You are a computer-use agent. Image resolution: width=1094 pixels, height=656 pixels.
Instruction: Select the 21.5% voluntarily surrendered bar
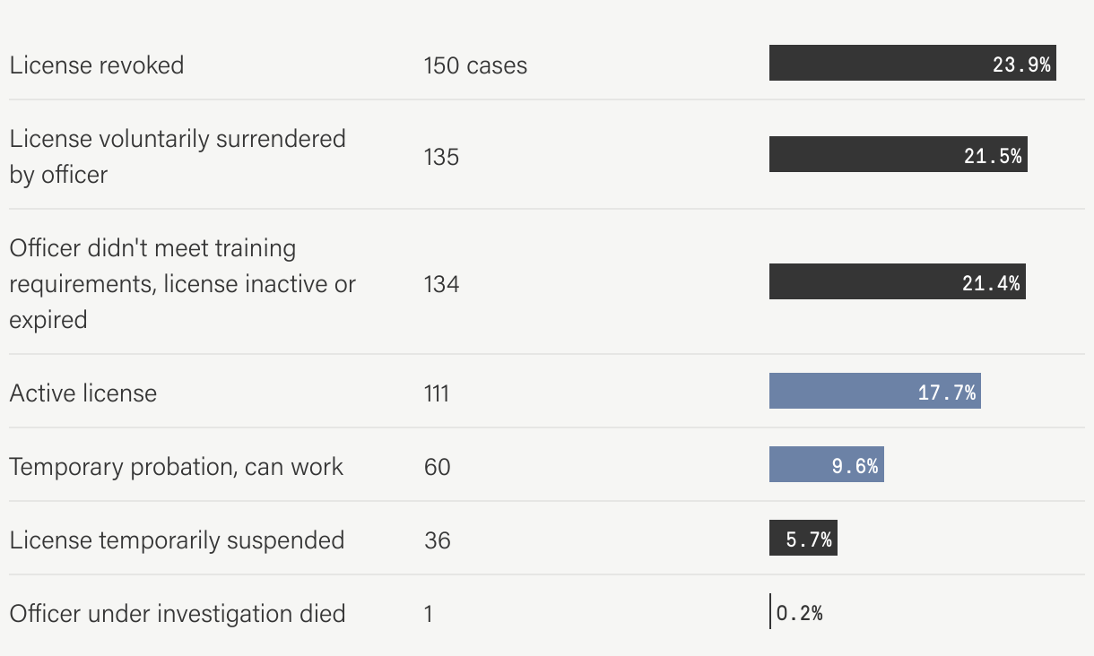(x=899, y=154)
